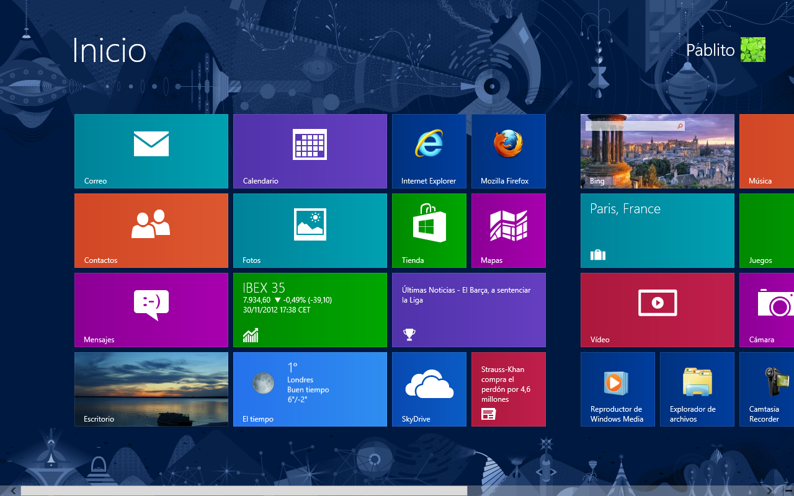
Task: Open the IBEX 35 finance tile
Action: click(x=310, y=310)
